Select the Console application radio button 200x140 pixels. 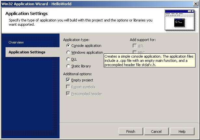[68, 46]
